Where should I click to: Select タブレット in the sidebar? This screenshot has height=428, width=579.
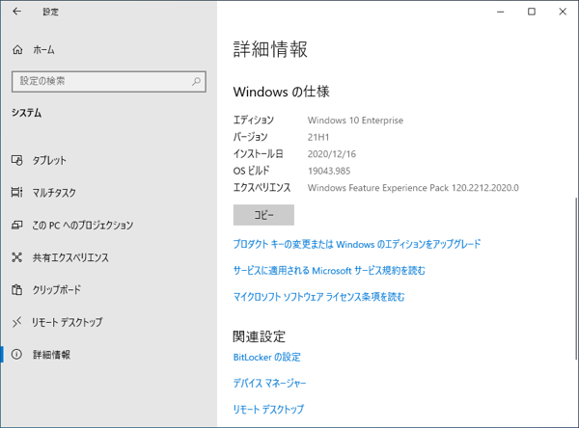49,160
